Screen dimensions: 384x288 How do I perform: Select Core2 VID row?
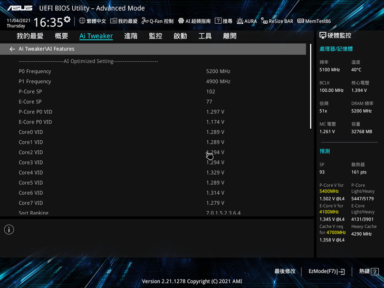click(x=153, y=152)
